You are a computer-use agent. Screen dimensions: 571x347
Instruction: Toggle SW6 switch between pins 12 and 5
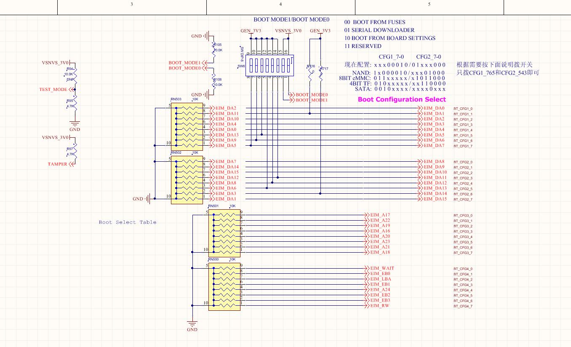click(267, 65)
